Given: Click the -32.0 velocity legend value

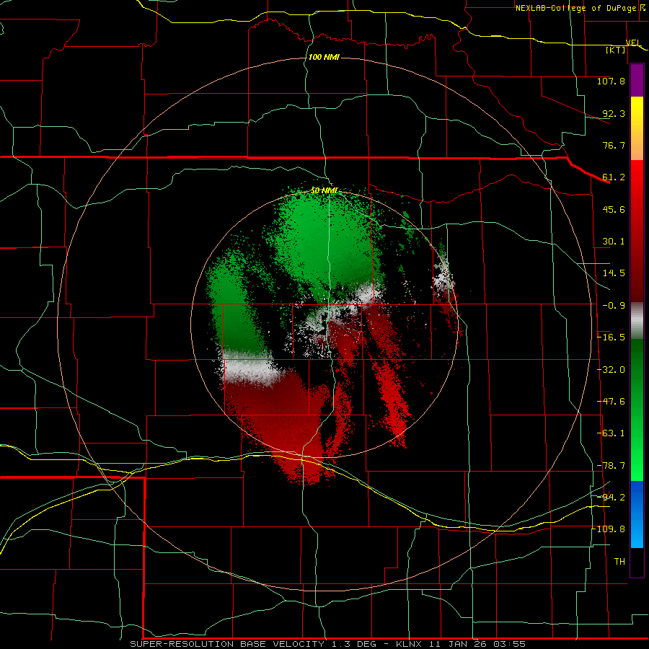Looking at the screenshot, I should tap(611, 370).
